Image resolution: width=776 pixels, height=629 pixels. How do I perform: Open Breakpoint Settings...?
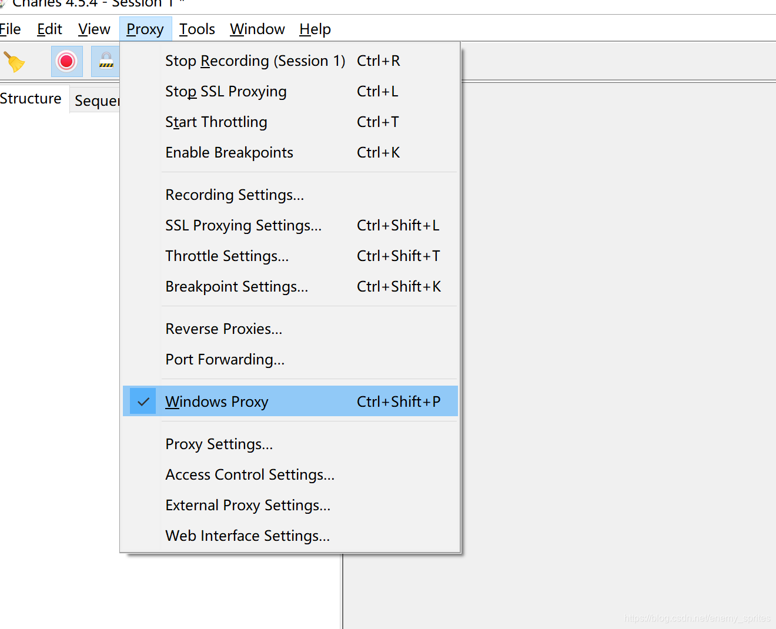(290, 287)
